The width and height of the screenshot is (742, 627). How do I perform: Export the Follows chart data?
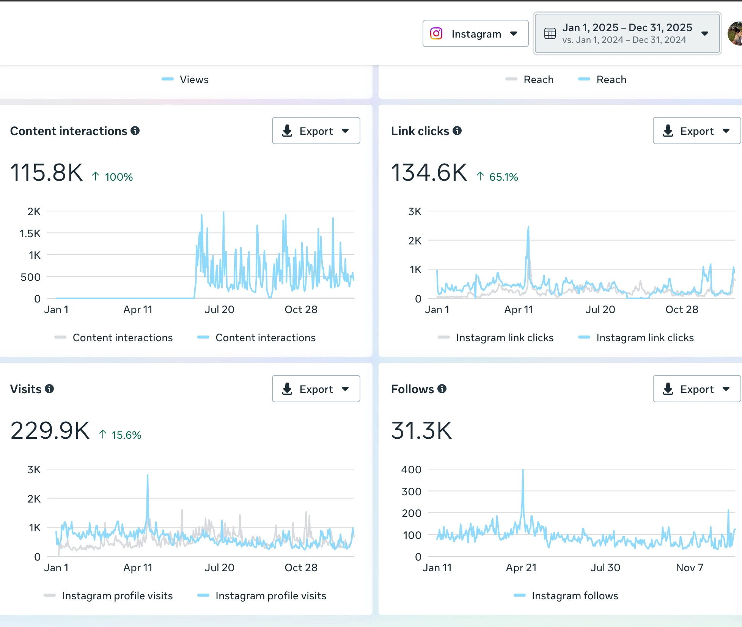(x=696, y=389)
